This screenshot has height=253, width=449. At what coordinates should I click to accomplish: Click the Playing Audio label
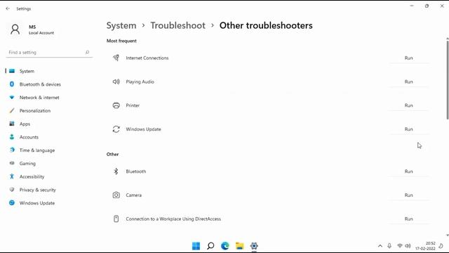140,82
